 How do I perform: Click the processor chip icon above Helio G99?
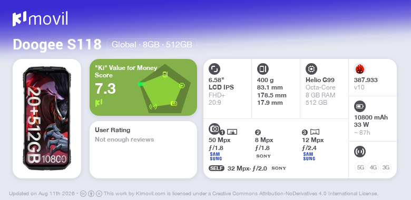click(311, 69)
